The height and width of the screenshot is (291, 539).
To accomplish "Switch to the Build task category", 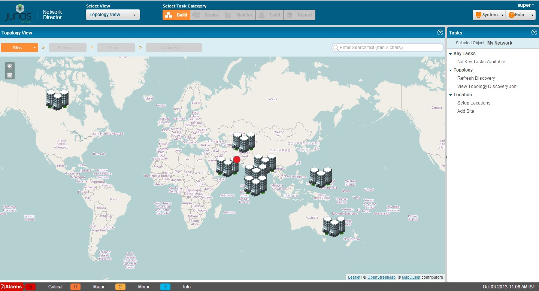I will click(x=176, y=15).
